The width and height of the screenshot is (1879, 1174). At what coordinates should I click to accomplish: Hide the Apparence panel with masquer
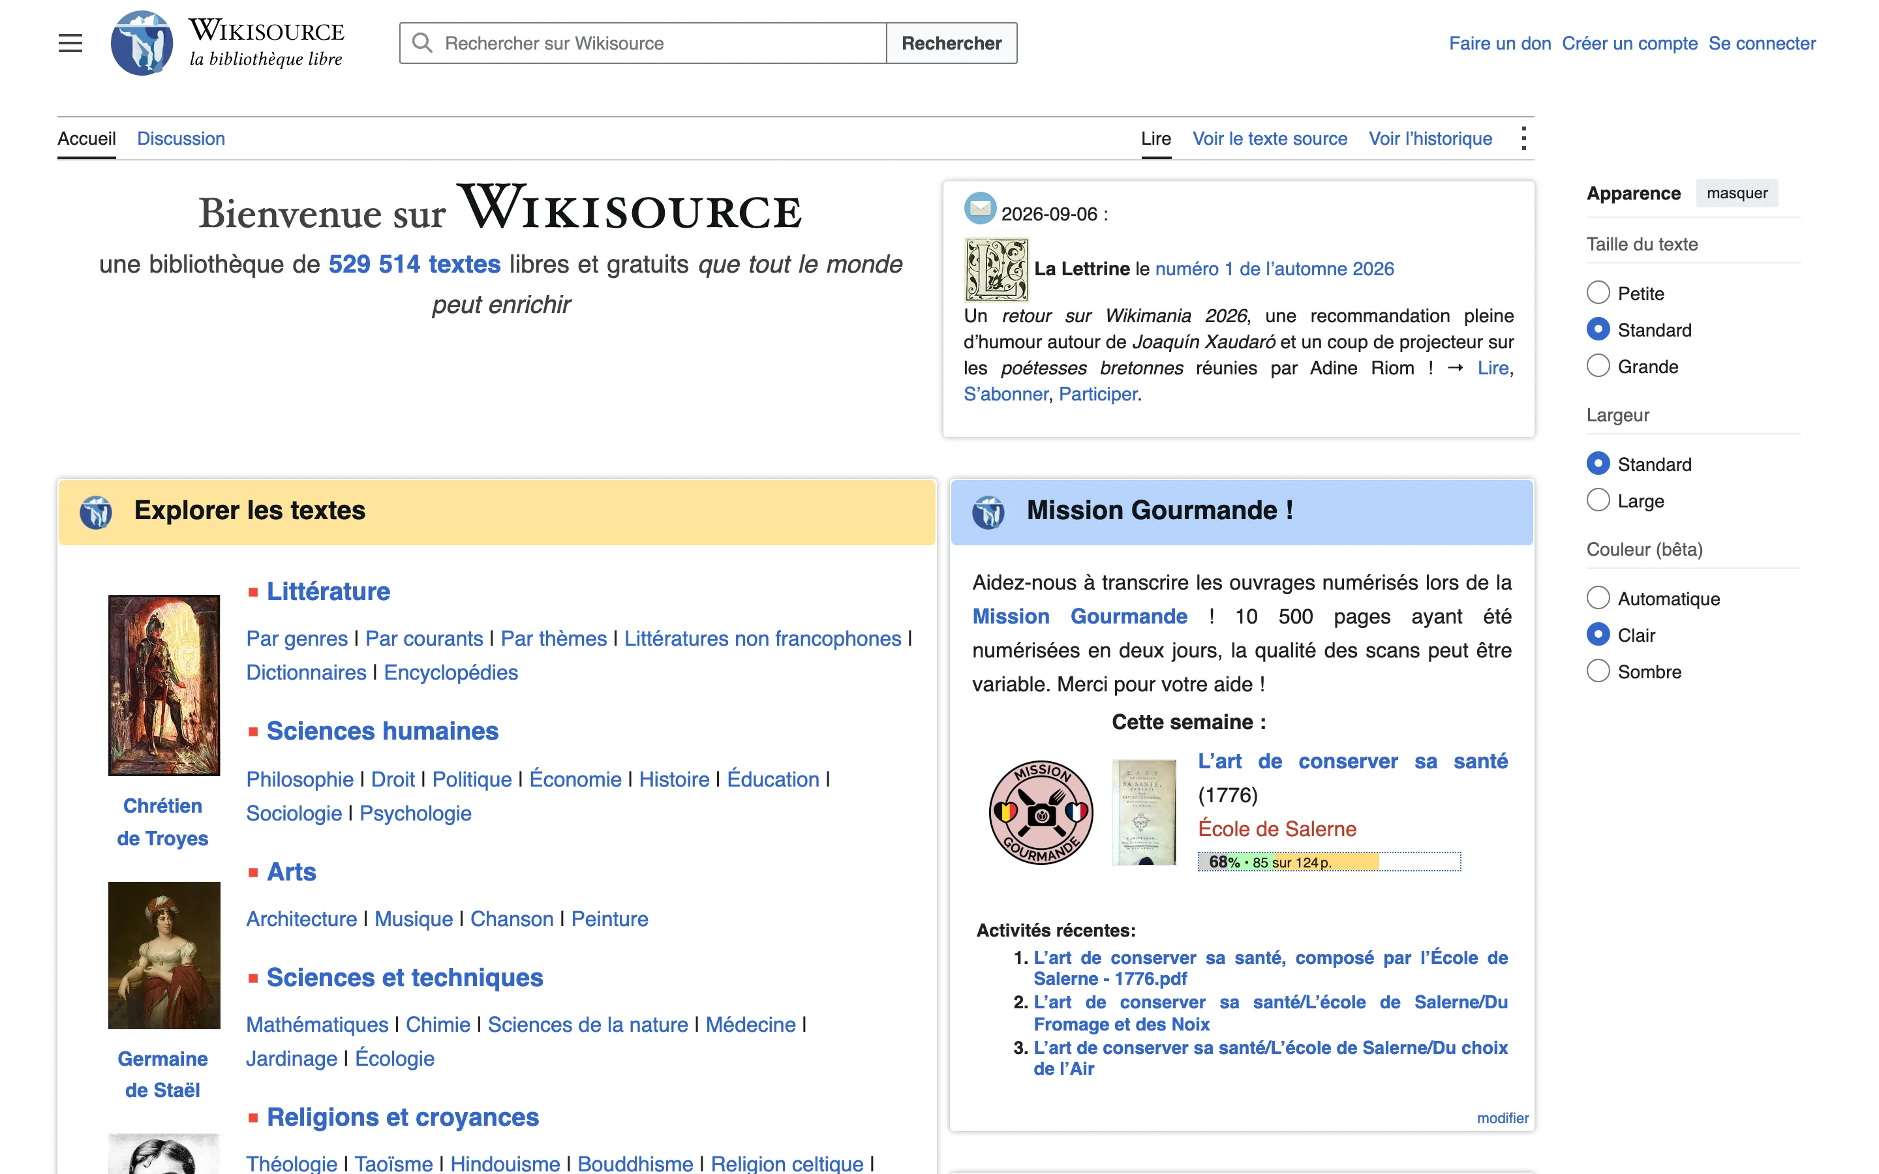coord(1736,192)
